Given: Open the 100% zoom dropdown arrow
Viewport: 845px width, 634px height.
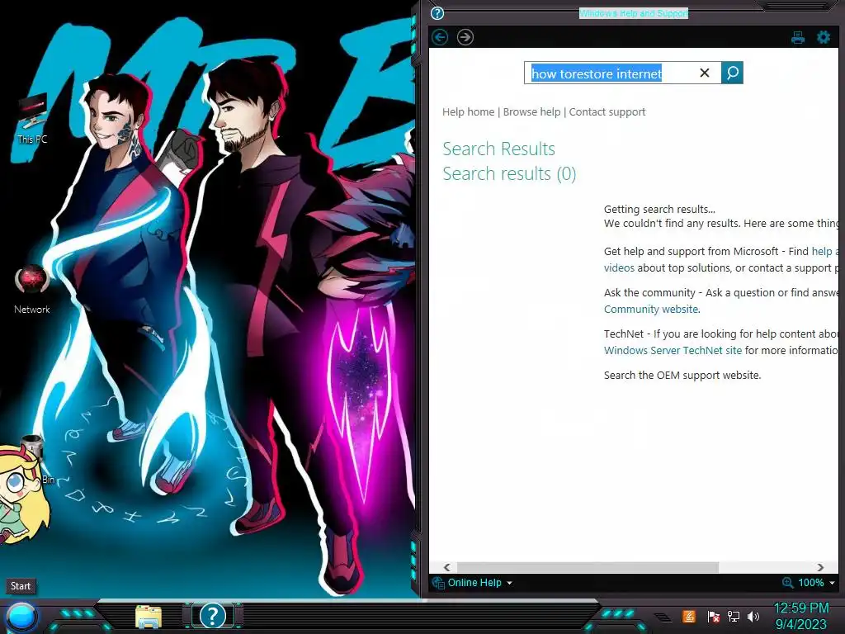Looking at the screenshot, I should pos(832,583).
